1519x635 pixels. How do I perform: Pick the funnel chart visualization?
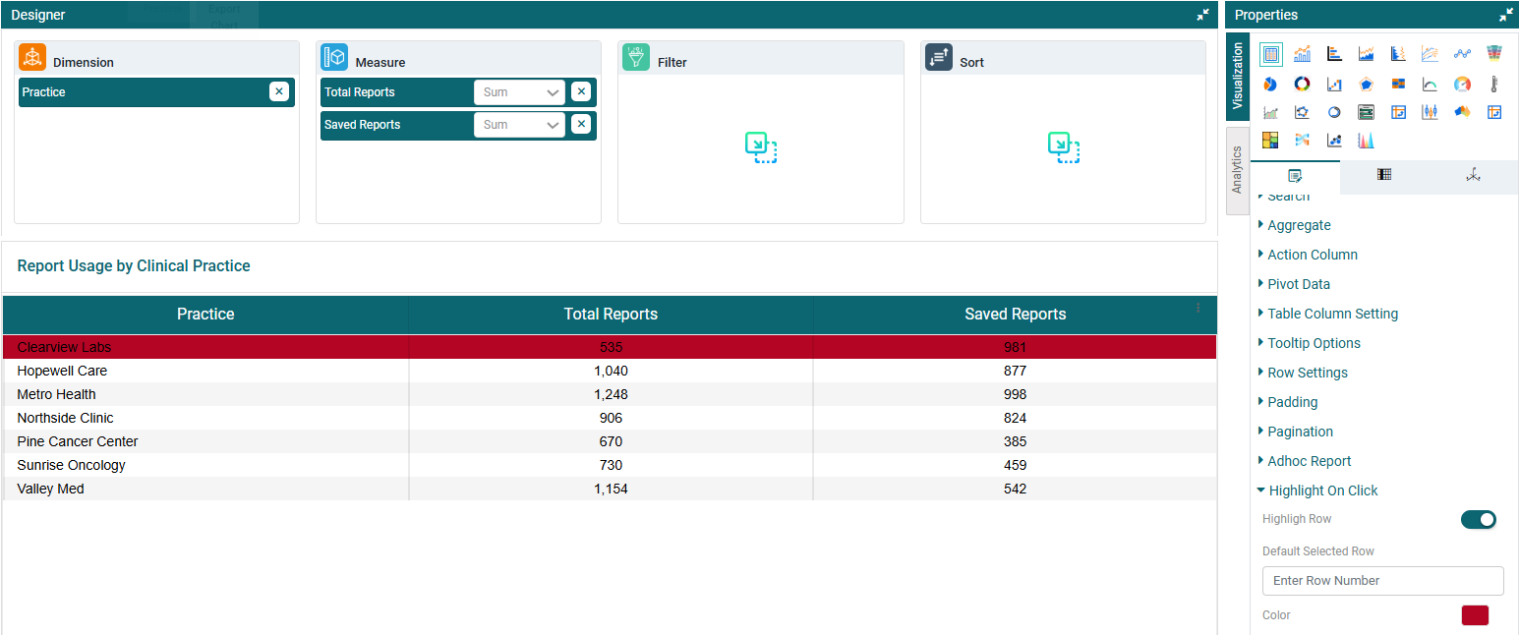(1493, 54)
